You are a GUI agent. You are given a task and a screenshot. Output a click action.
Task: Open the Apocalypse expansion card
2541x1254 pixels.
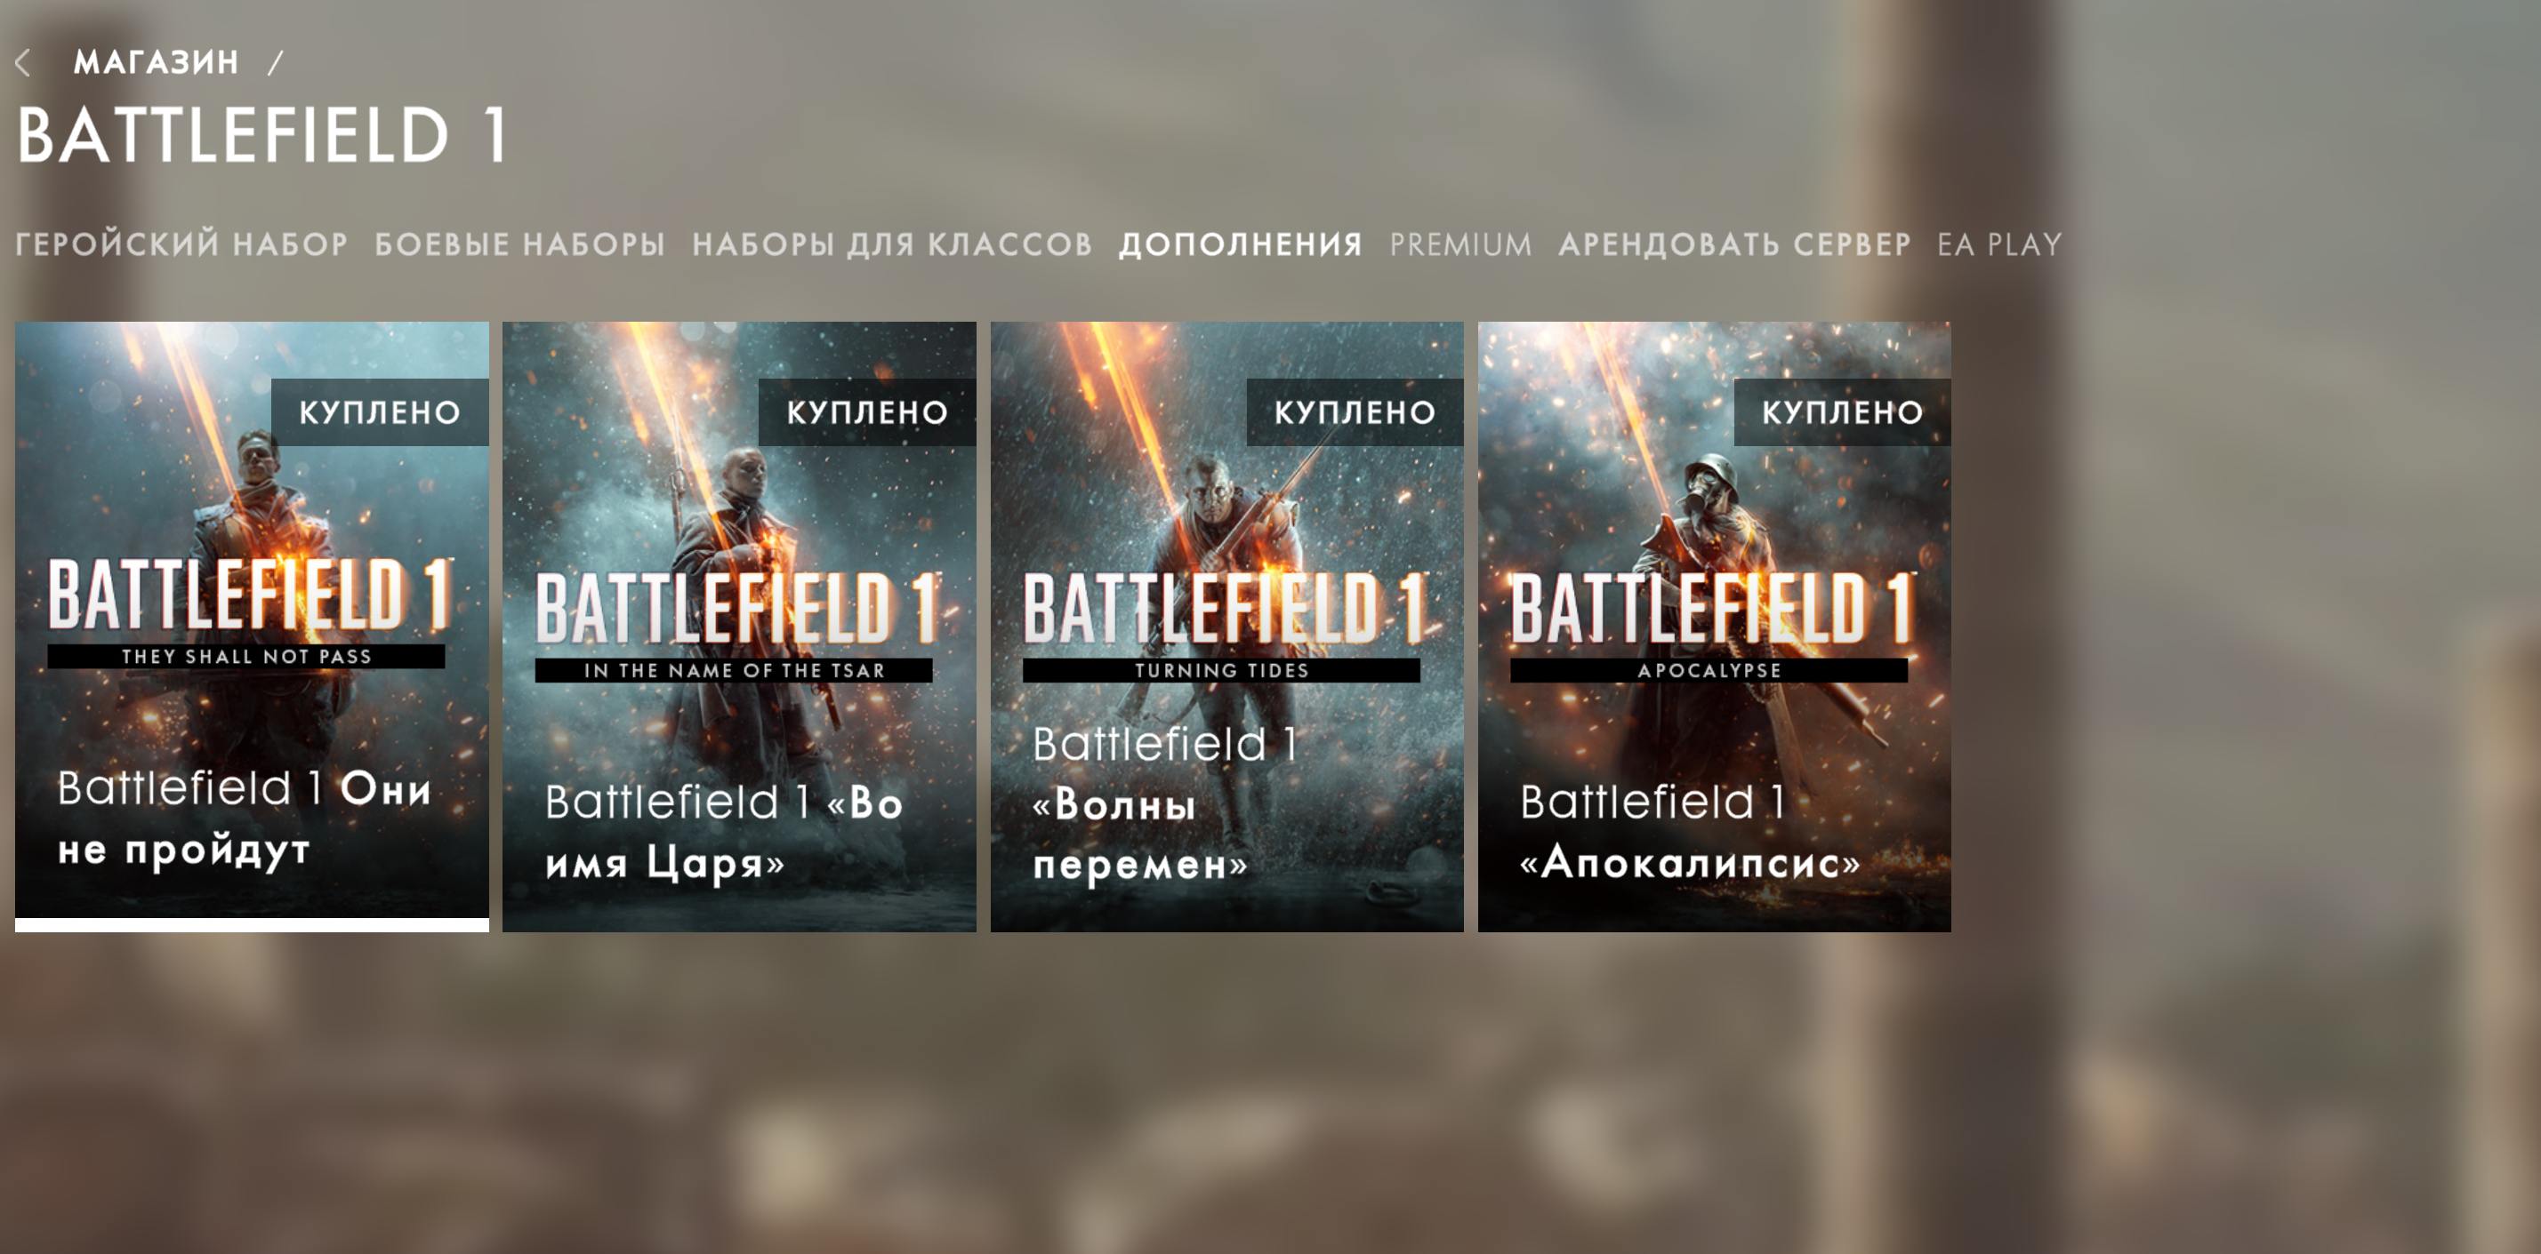[1715, 626]
